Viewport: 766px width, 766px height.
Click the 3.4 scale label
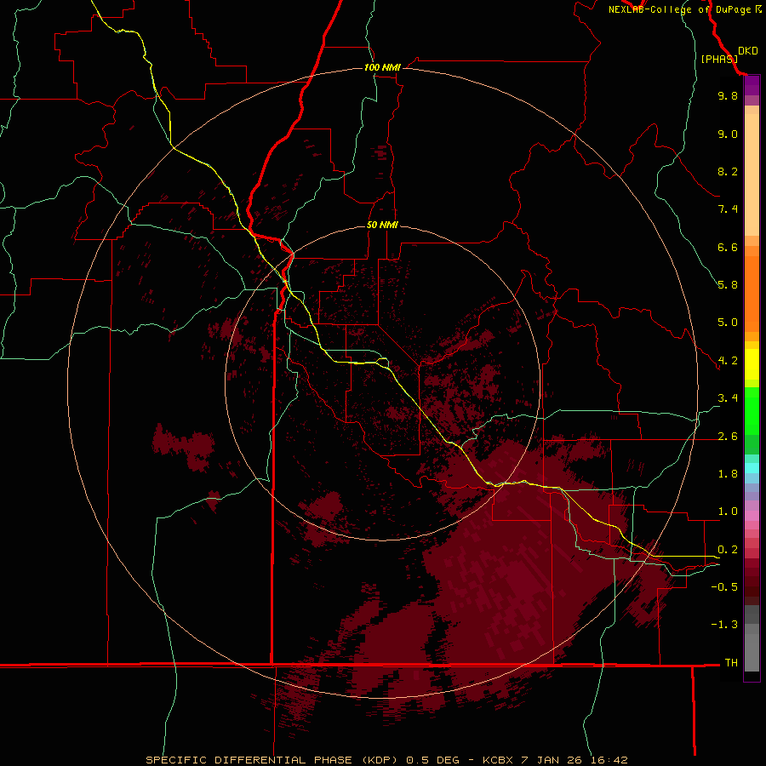pos(728,398)
